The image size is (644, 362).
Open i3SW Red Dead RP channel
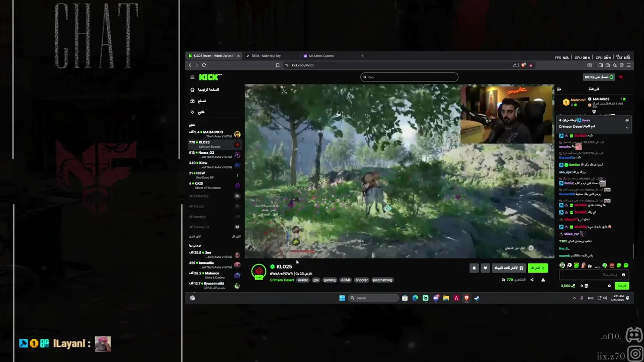click(215, 175)
